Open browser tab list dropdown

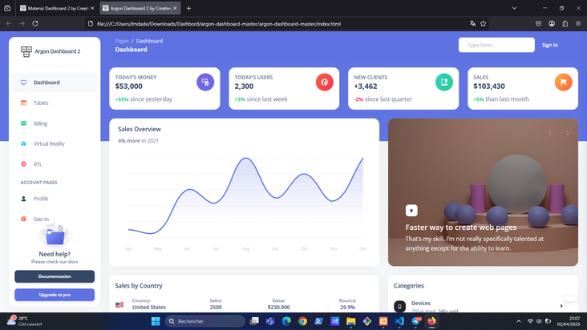[x=514, y=8]
